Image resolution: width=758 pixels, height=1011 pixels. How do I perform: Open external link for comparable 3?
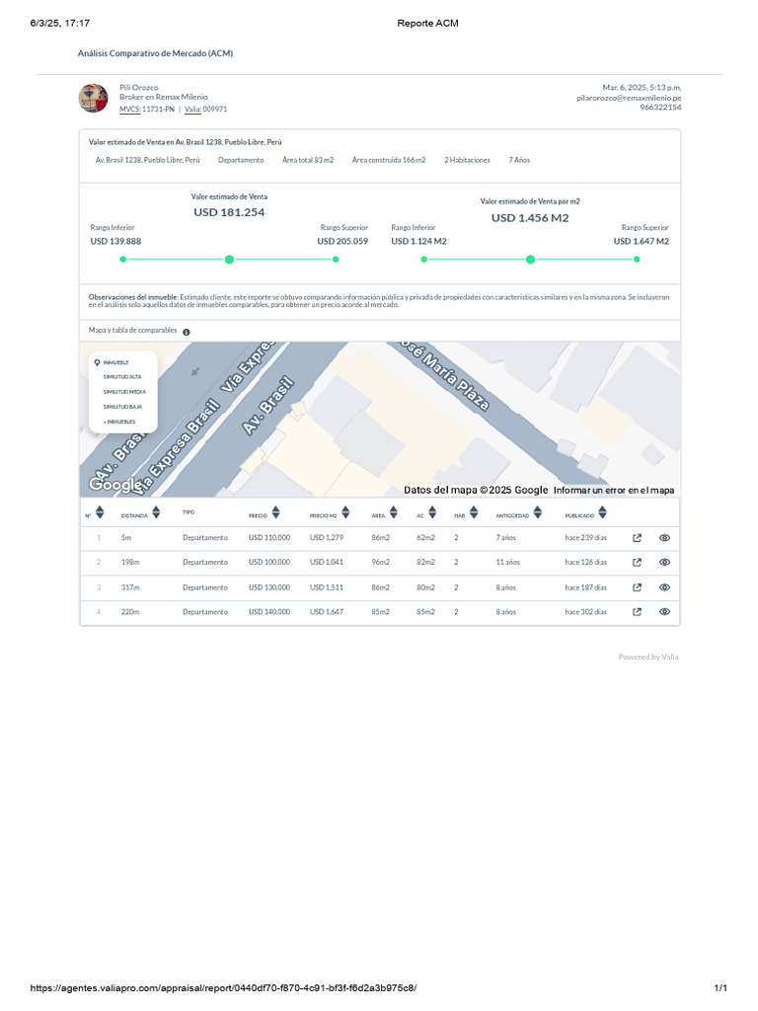click(637, 587)
